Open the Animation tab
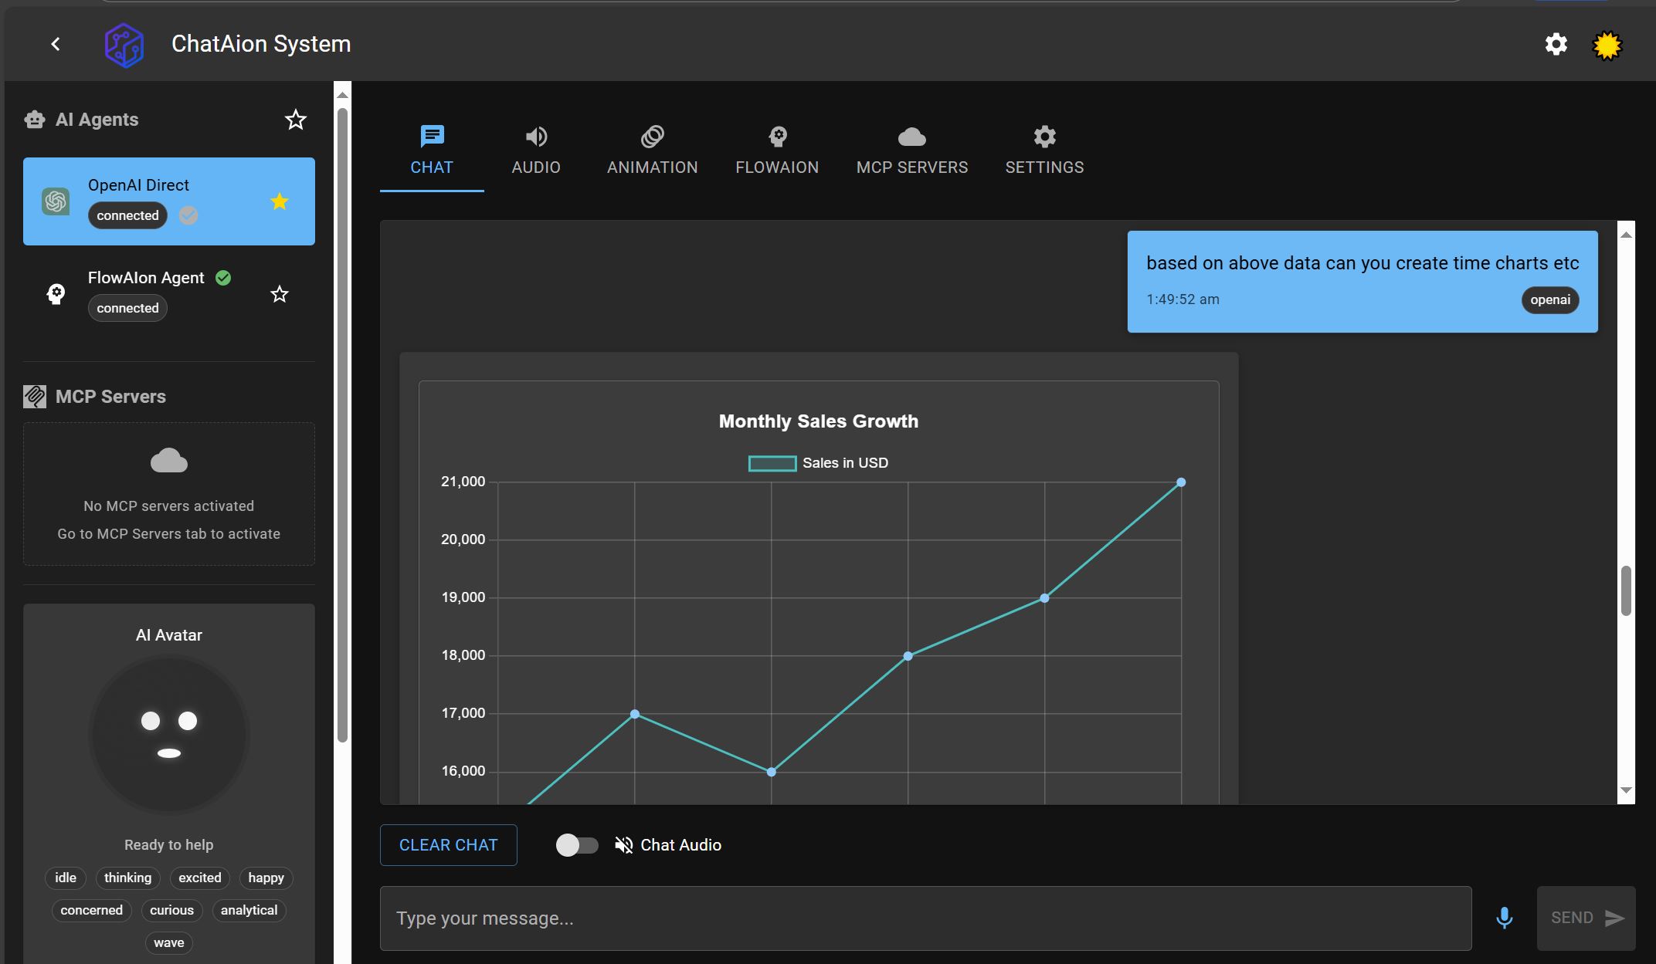Viewport: 1656px width, 964px height. 652,151
